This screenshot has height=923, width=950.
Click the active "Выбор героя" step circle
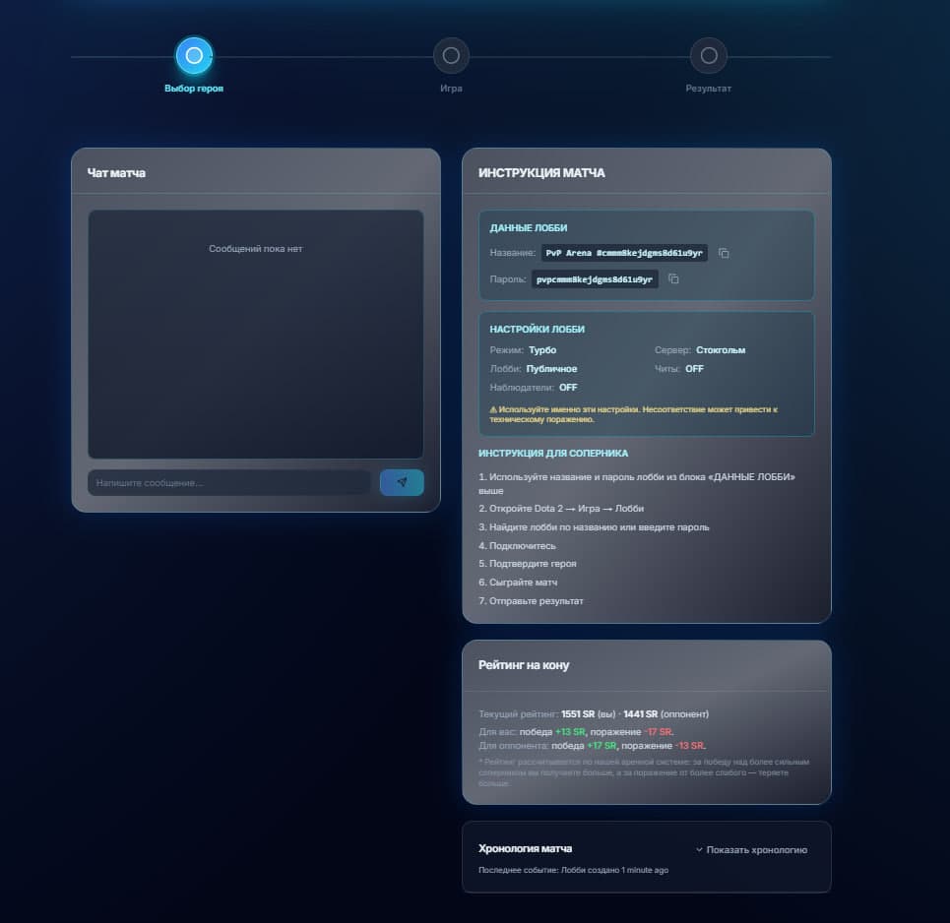194,55
